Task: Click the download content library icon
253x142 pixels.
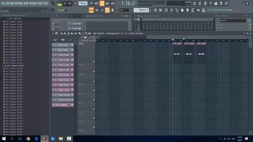Action: click(x=204, y=10)
